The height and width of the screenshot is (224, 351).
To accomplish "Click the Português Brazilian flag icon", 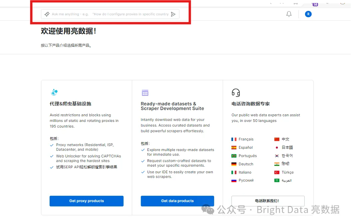I will pos(234,156).
